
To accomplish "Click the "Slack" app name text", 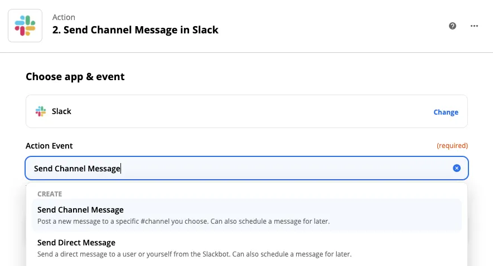I will [x=61, y=111].
